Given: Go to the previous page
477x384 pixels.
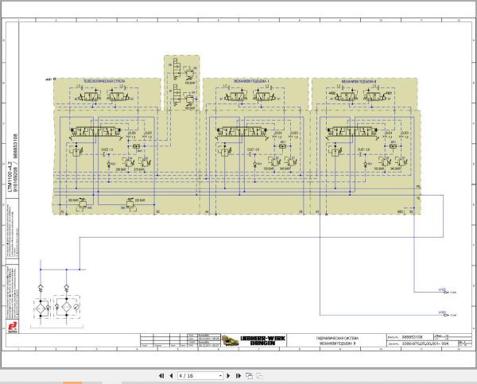Looking at the screenshot, I should [x=171, y=376].
